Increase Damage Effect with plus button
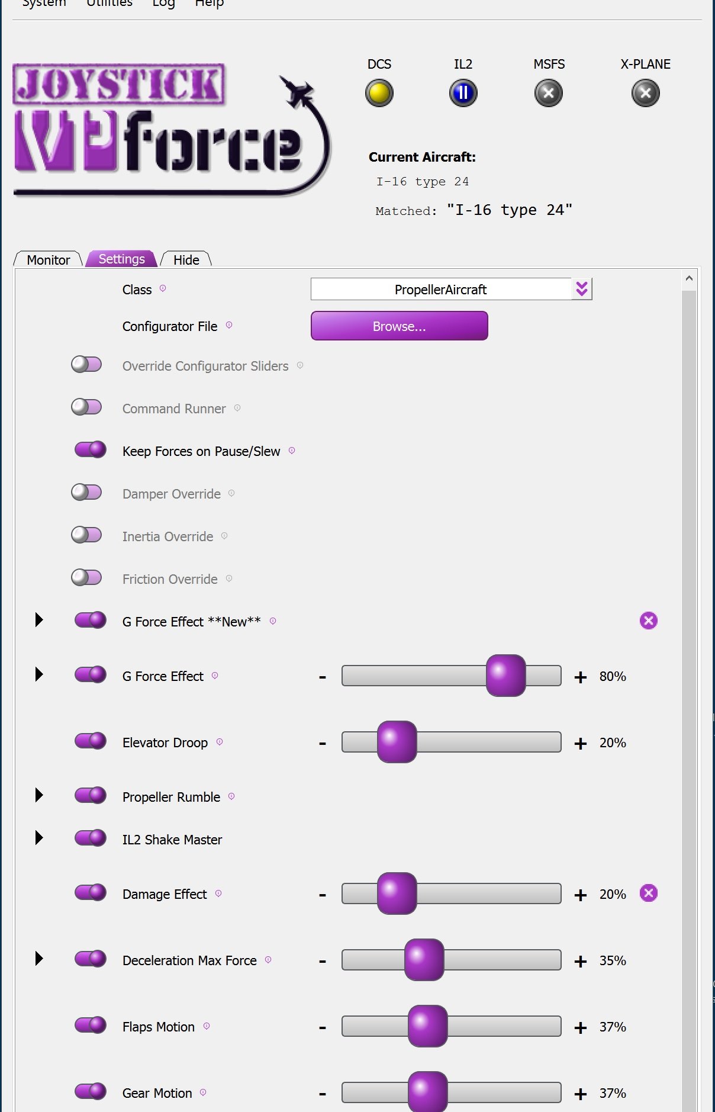715x1112 pixels. [581, 895]
